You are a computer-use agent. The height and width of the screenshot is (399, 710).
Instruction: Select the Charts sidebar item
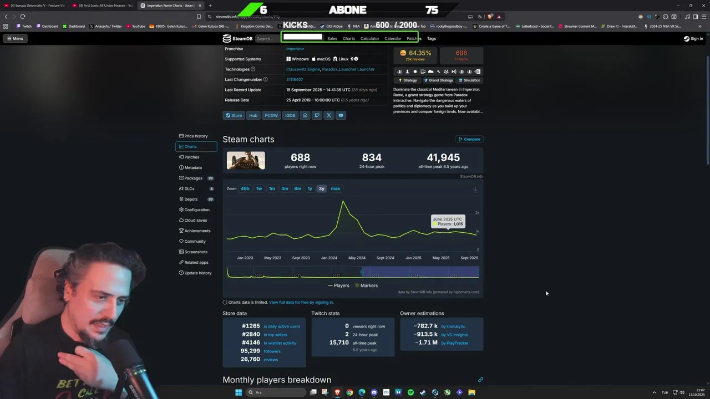tap(196, 146)
